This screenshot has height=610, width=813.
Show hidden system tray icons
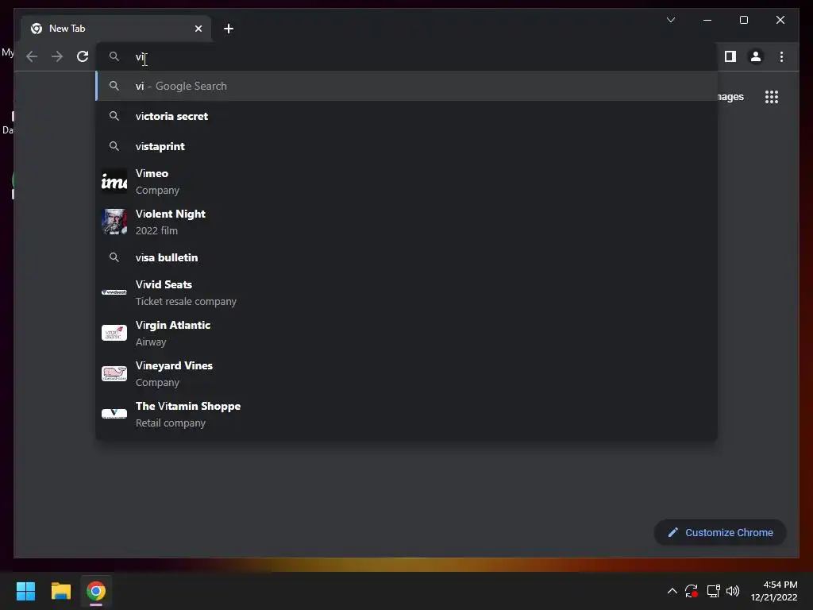[x=672, y=591]
